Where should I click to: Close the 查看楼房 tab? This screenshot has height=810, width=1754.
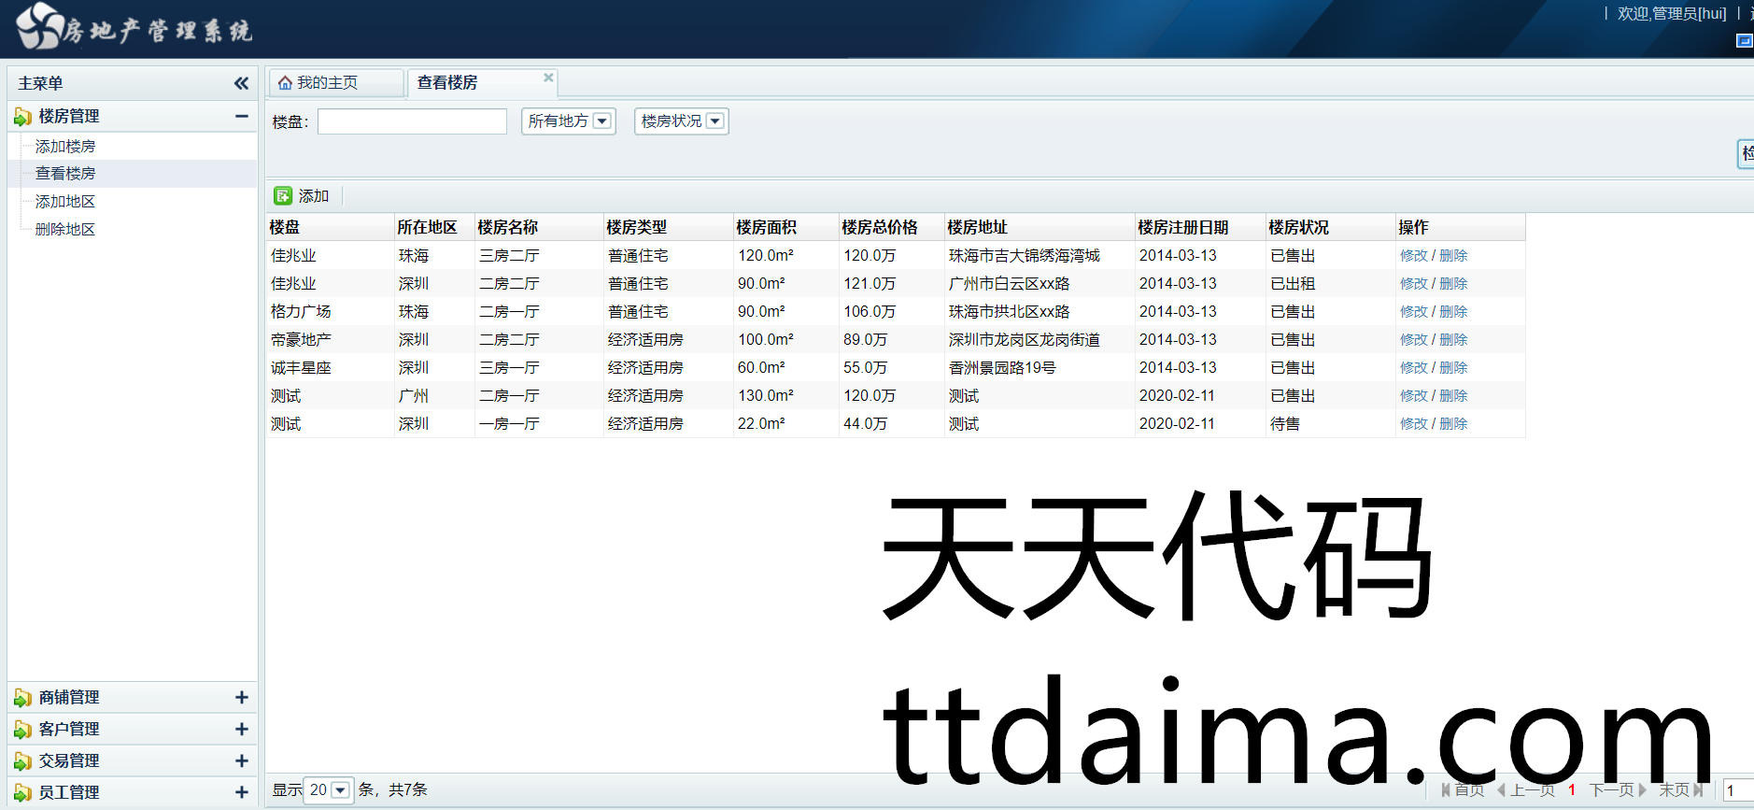point(548,78)
